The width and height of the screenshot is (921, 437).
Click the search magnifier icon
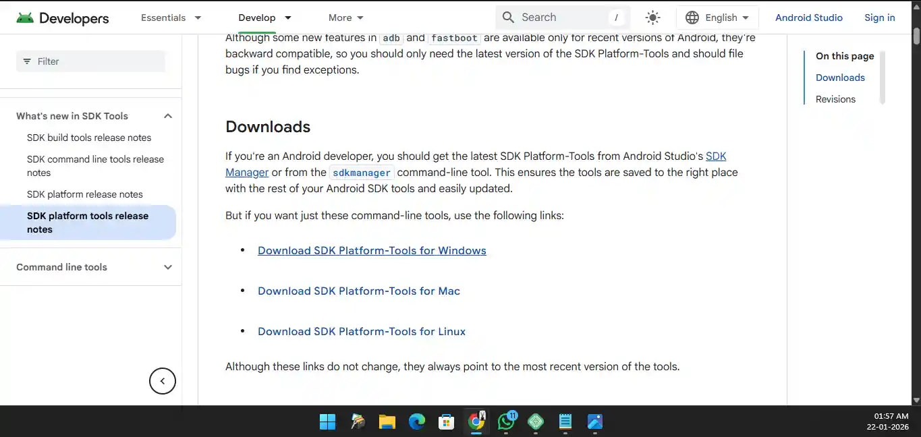509,18
